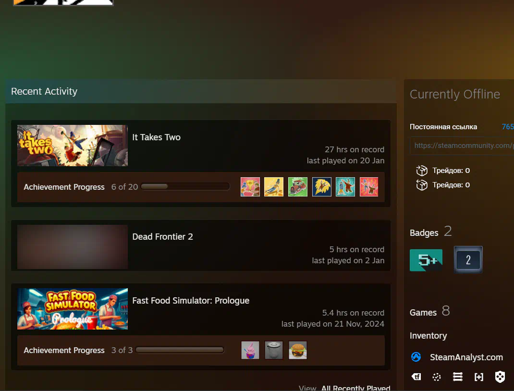Viewport: 514px width, 391px height.
Task: Open the dark-blue achievement with yellow burst
Action: point(321,187)
